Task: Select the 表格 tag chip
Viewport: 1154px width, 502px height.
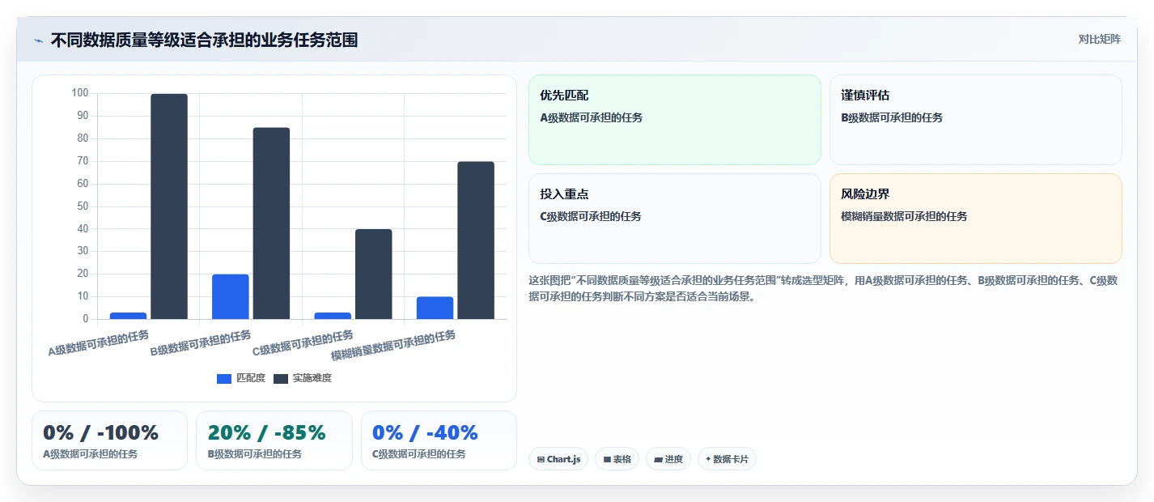Action: click(x=617, y=459)
